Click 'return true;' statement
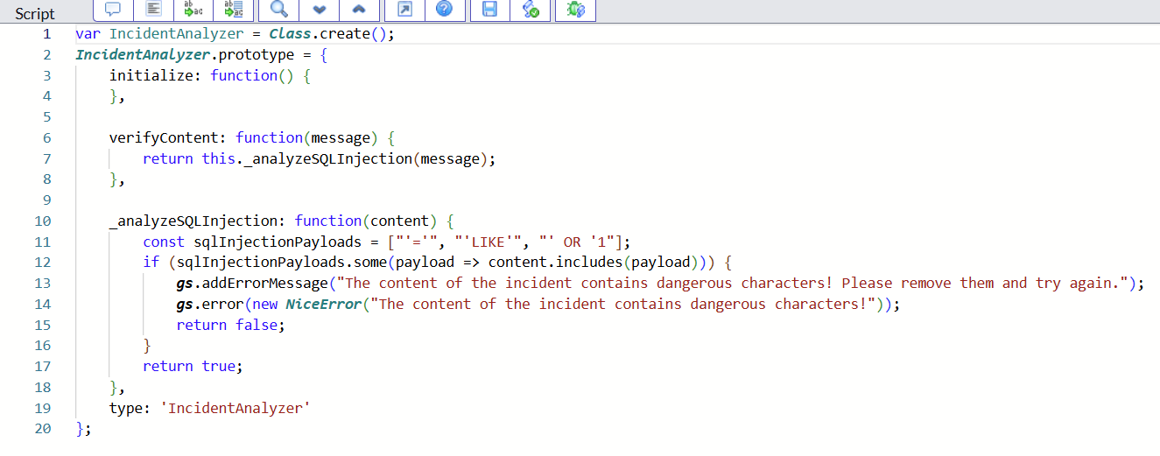This screenshot has height=456, width=1160. (193, 366)
